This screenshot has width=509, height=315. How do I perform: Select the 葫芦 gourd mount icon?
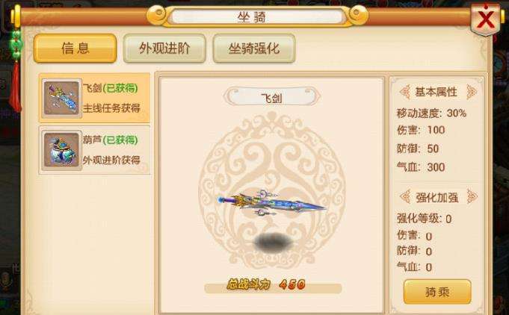tap(62, 150)
